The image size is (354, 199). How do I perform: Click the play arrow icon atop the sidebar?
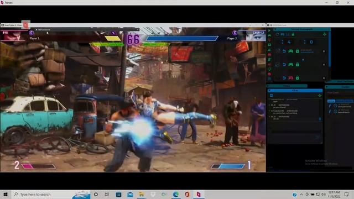click(x=269, y=30)
